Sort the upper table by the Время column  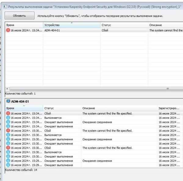pyautogui.click(x=24, y=25)
